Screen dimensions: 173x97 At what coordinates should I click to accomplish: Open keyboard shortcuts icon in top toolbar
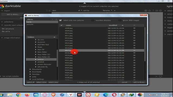pyautogui.click(x=157, y=11)
